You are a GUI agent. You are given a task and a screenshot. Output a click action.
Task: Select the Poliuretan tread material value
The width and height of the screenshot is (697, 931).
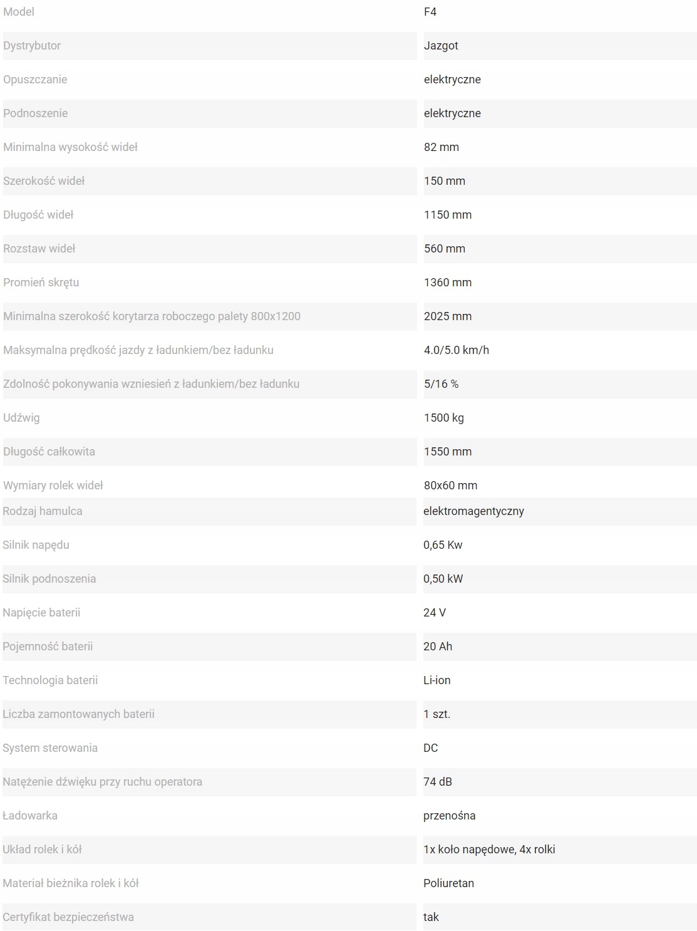pos(448,883)
